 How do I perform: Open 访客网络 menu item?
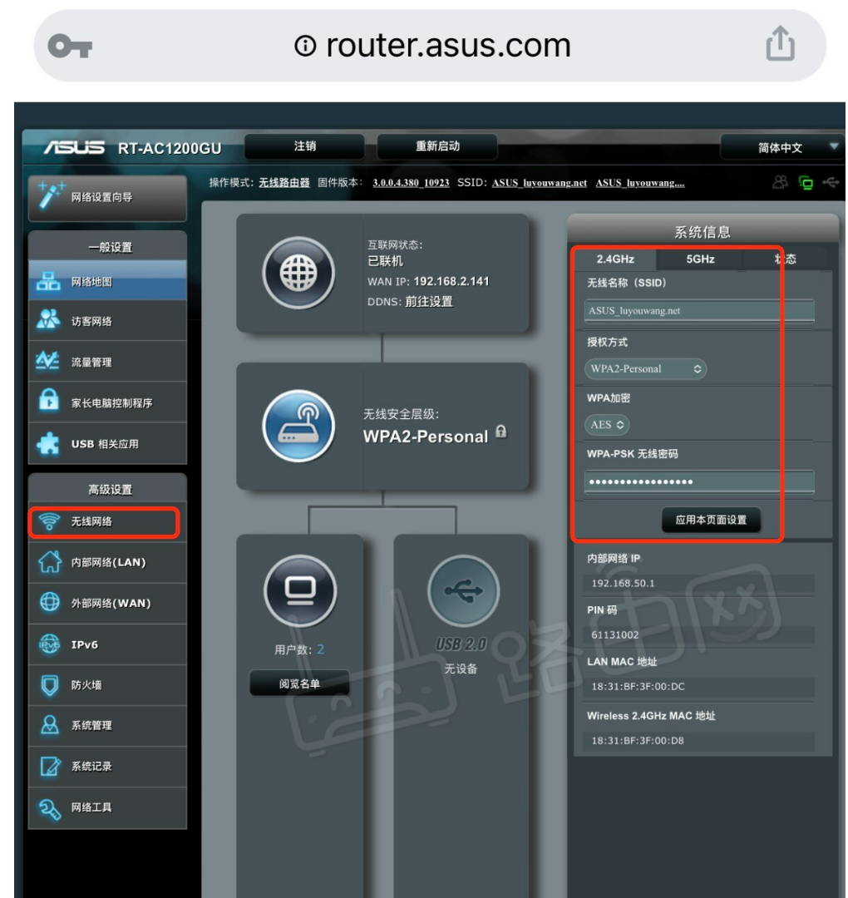point(107,321)
